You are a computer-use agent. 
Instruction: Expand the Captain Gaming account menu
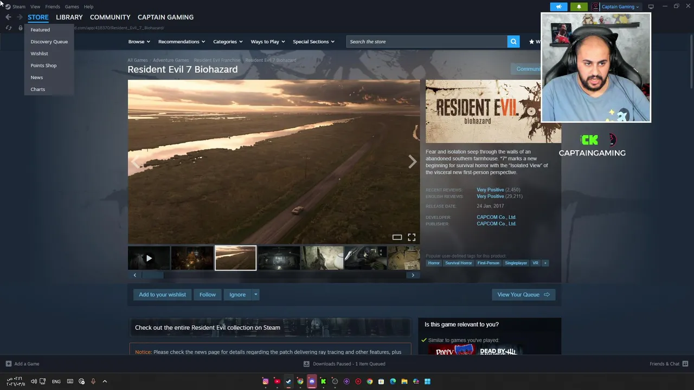click(620, 6)
